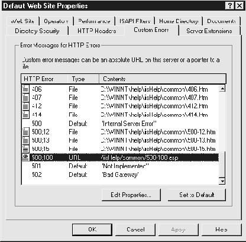Viewport: 246px width, 242px height.
Task: Click the scroll up arrow of error list
Action: click(222, 88)
